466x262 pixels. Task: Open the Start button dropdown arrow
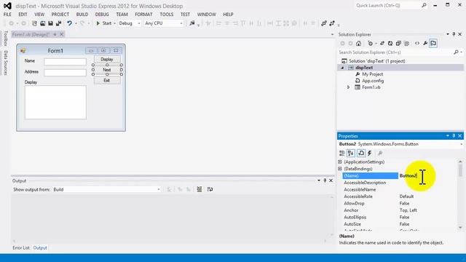tap(114, 23)
